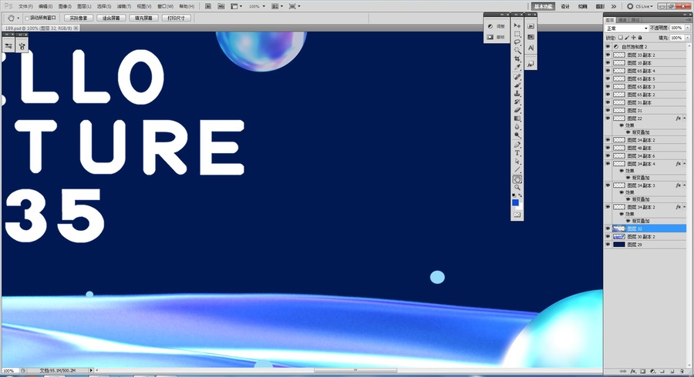
Task: Select the Eyedropper tool
Action: [x=517, y=68]
